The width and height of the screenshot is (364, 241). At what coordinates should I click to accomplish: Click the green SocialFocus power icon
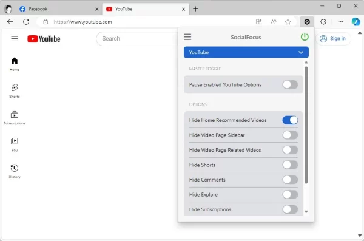point(305,36)
